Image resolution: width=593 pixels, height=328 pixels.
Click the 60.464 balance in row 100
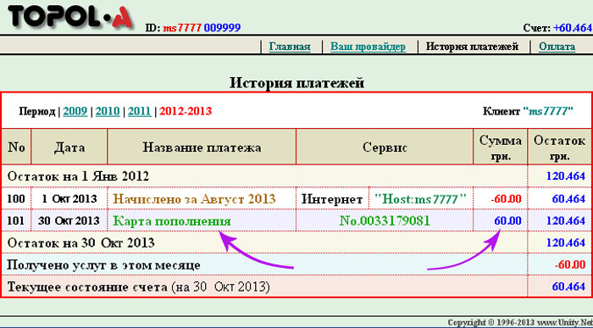[x=569, y=198]
